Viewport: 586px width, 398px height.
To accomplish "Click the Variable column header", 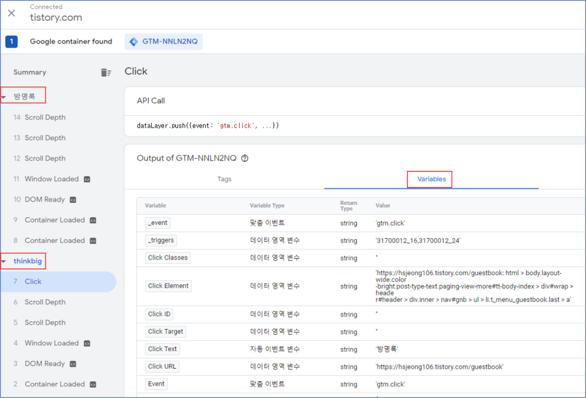I will (x=156, y=206).
